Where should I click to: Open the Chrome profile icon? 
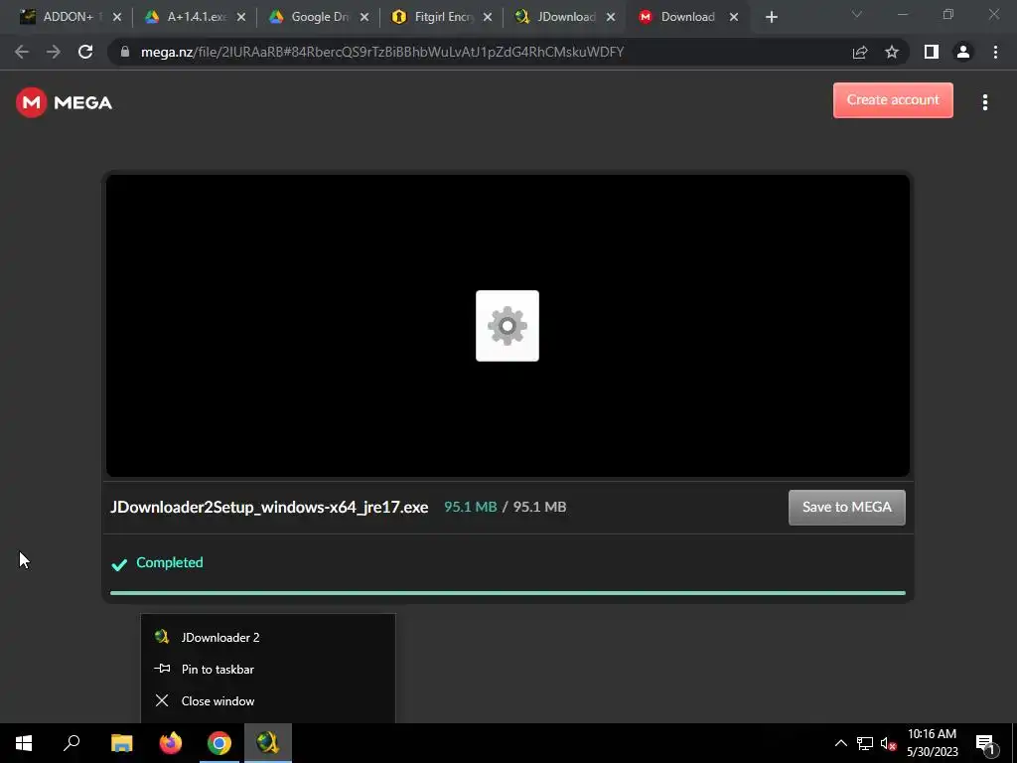[x=963, y=52]
